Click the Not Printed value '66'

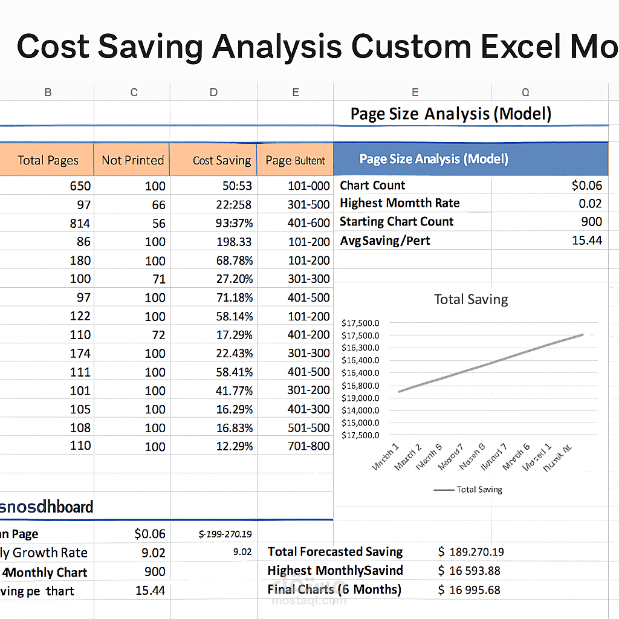[158, 205]
